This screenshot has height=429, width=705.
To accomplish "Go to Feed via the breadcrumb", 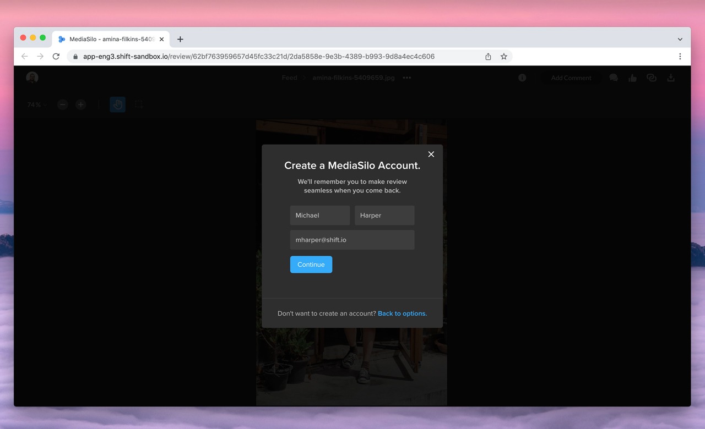I will pyautogui.click(x=289, y=78).
